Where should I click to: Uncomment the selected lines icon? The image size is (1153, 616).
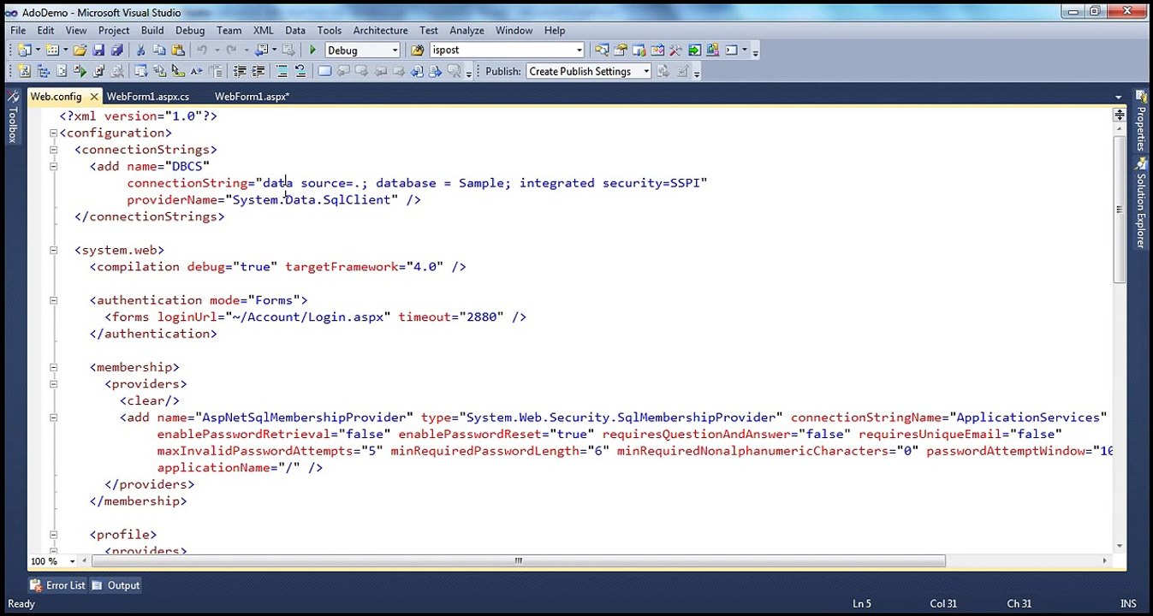coord(300,71)
